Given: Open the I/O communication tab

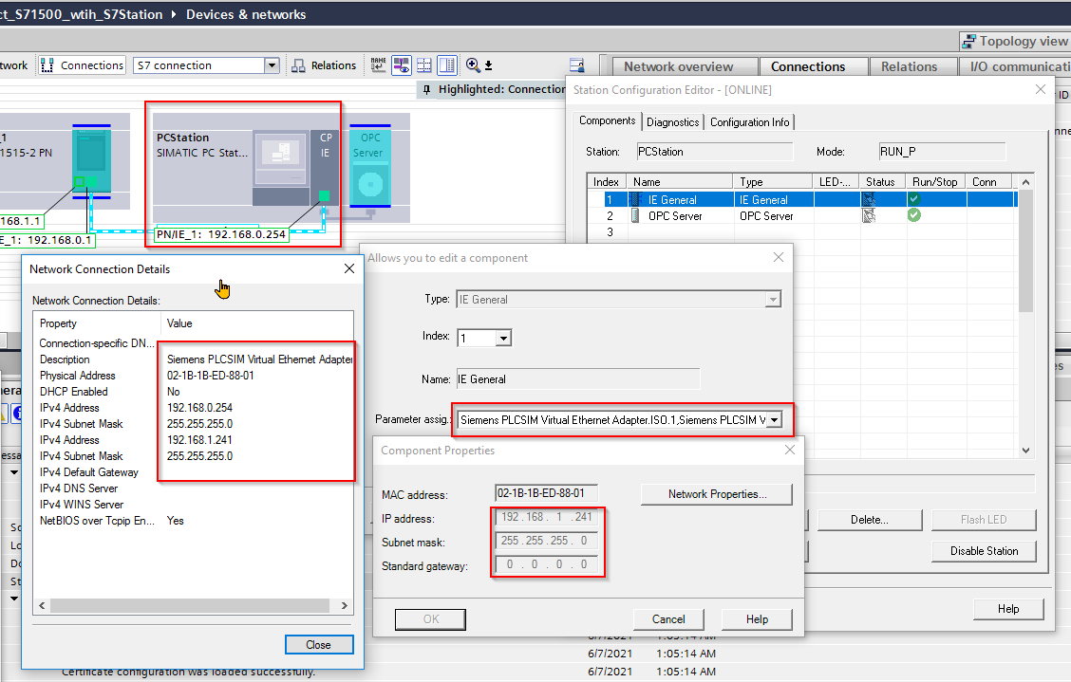Looking at the screenshot, I should [x=1014, y=66].
